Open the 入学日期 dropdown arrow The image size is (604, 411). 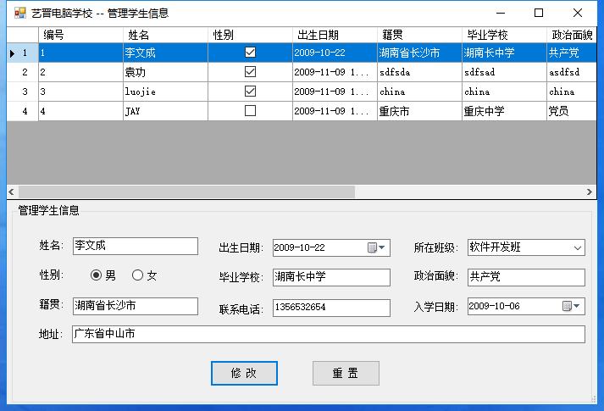pos(577,306)
